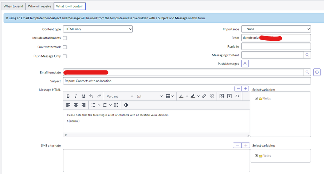This screenshot has height=174, width=324.
Task: Click the insert link icon
Action: pyautogui.click(x=204, y=96)
